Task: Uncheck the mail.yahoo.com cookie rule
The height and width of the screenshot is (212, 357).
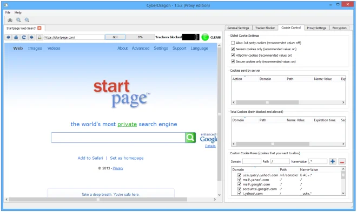Action: click(239, 180)
